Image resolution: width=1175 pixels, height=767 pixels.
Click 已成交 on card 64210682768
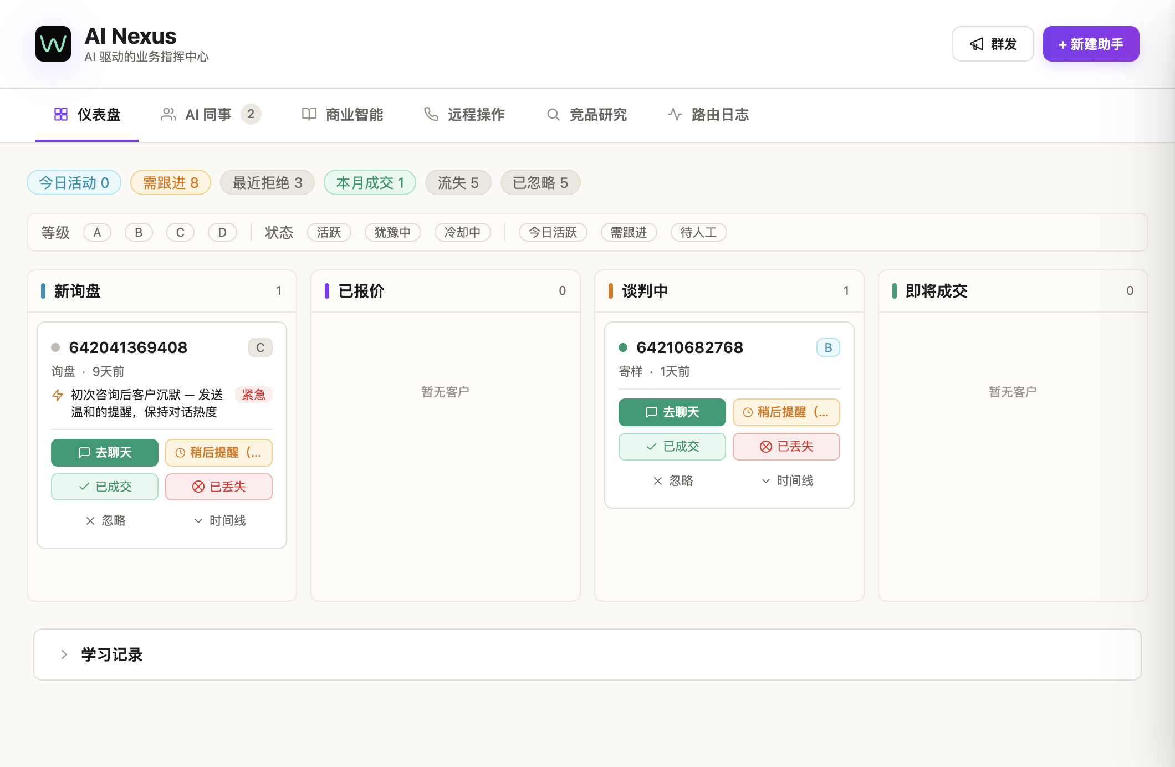coord(672,447)
